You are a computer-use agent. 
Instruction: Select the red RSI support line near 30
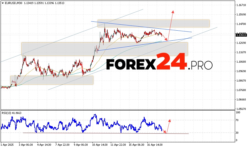pos(106,133)
